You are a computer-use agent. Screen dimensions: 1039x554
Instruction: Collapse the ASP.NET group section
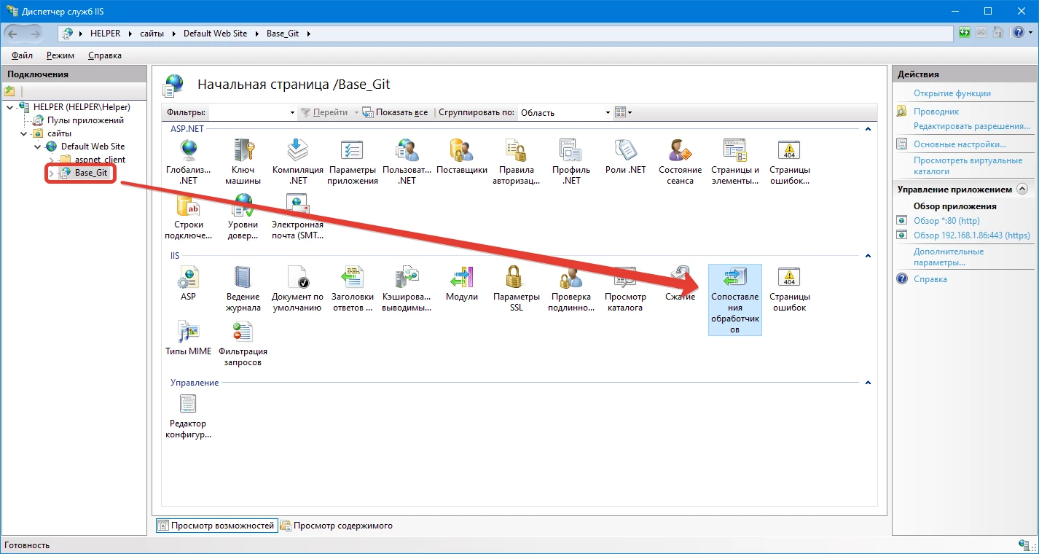pos(868,129)
